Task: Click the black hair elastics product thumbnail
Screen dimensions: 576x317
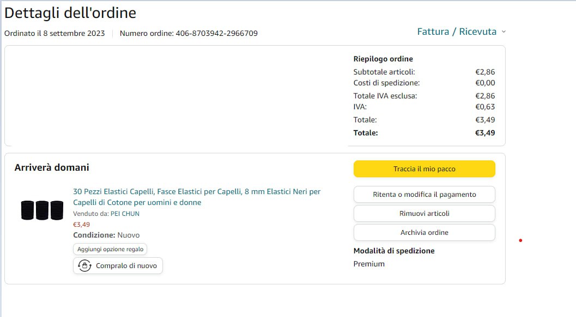Action: pyautogui.click(x=43, y=210)
